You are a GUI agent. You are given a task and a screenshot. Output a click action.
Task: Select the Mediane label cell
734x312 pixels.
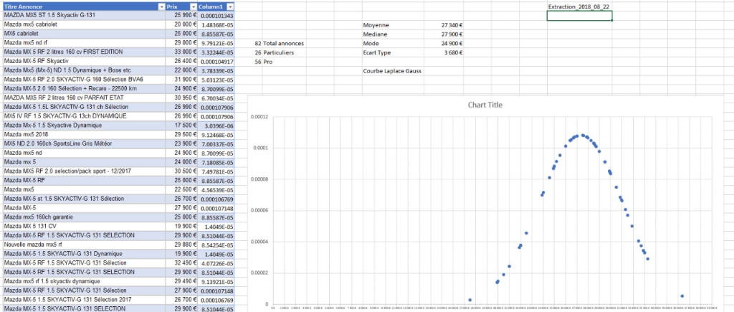(x=395, y=34)
